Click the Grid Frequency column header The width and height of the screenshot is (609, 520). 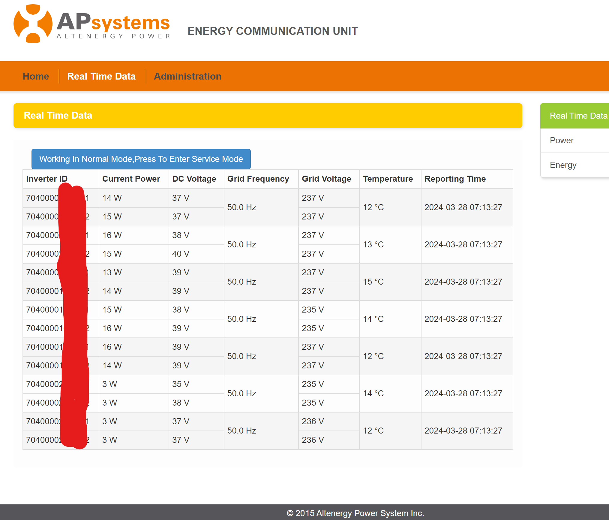point(258,179)
